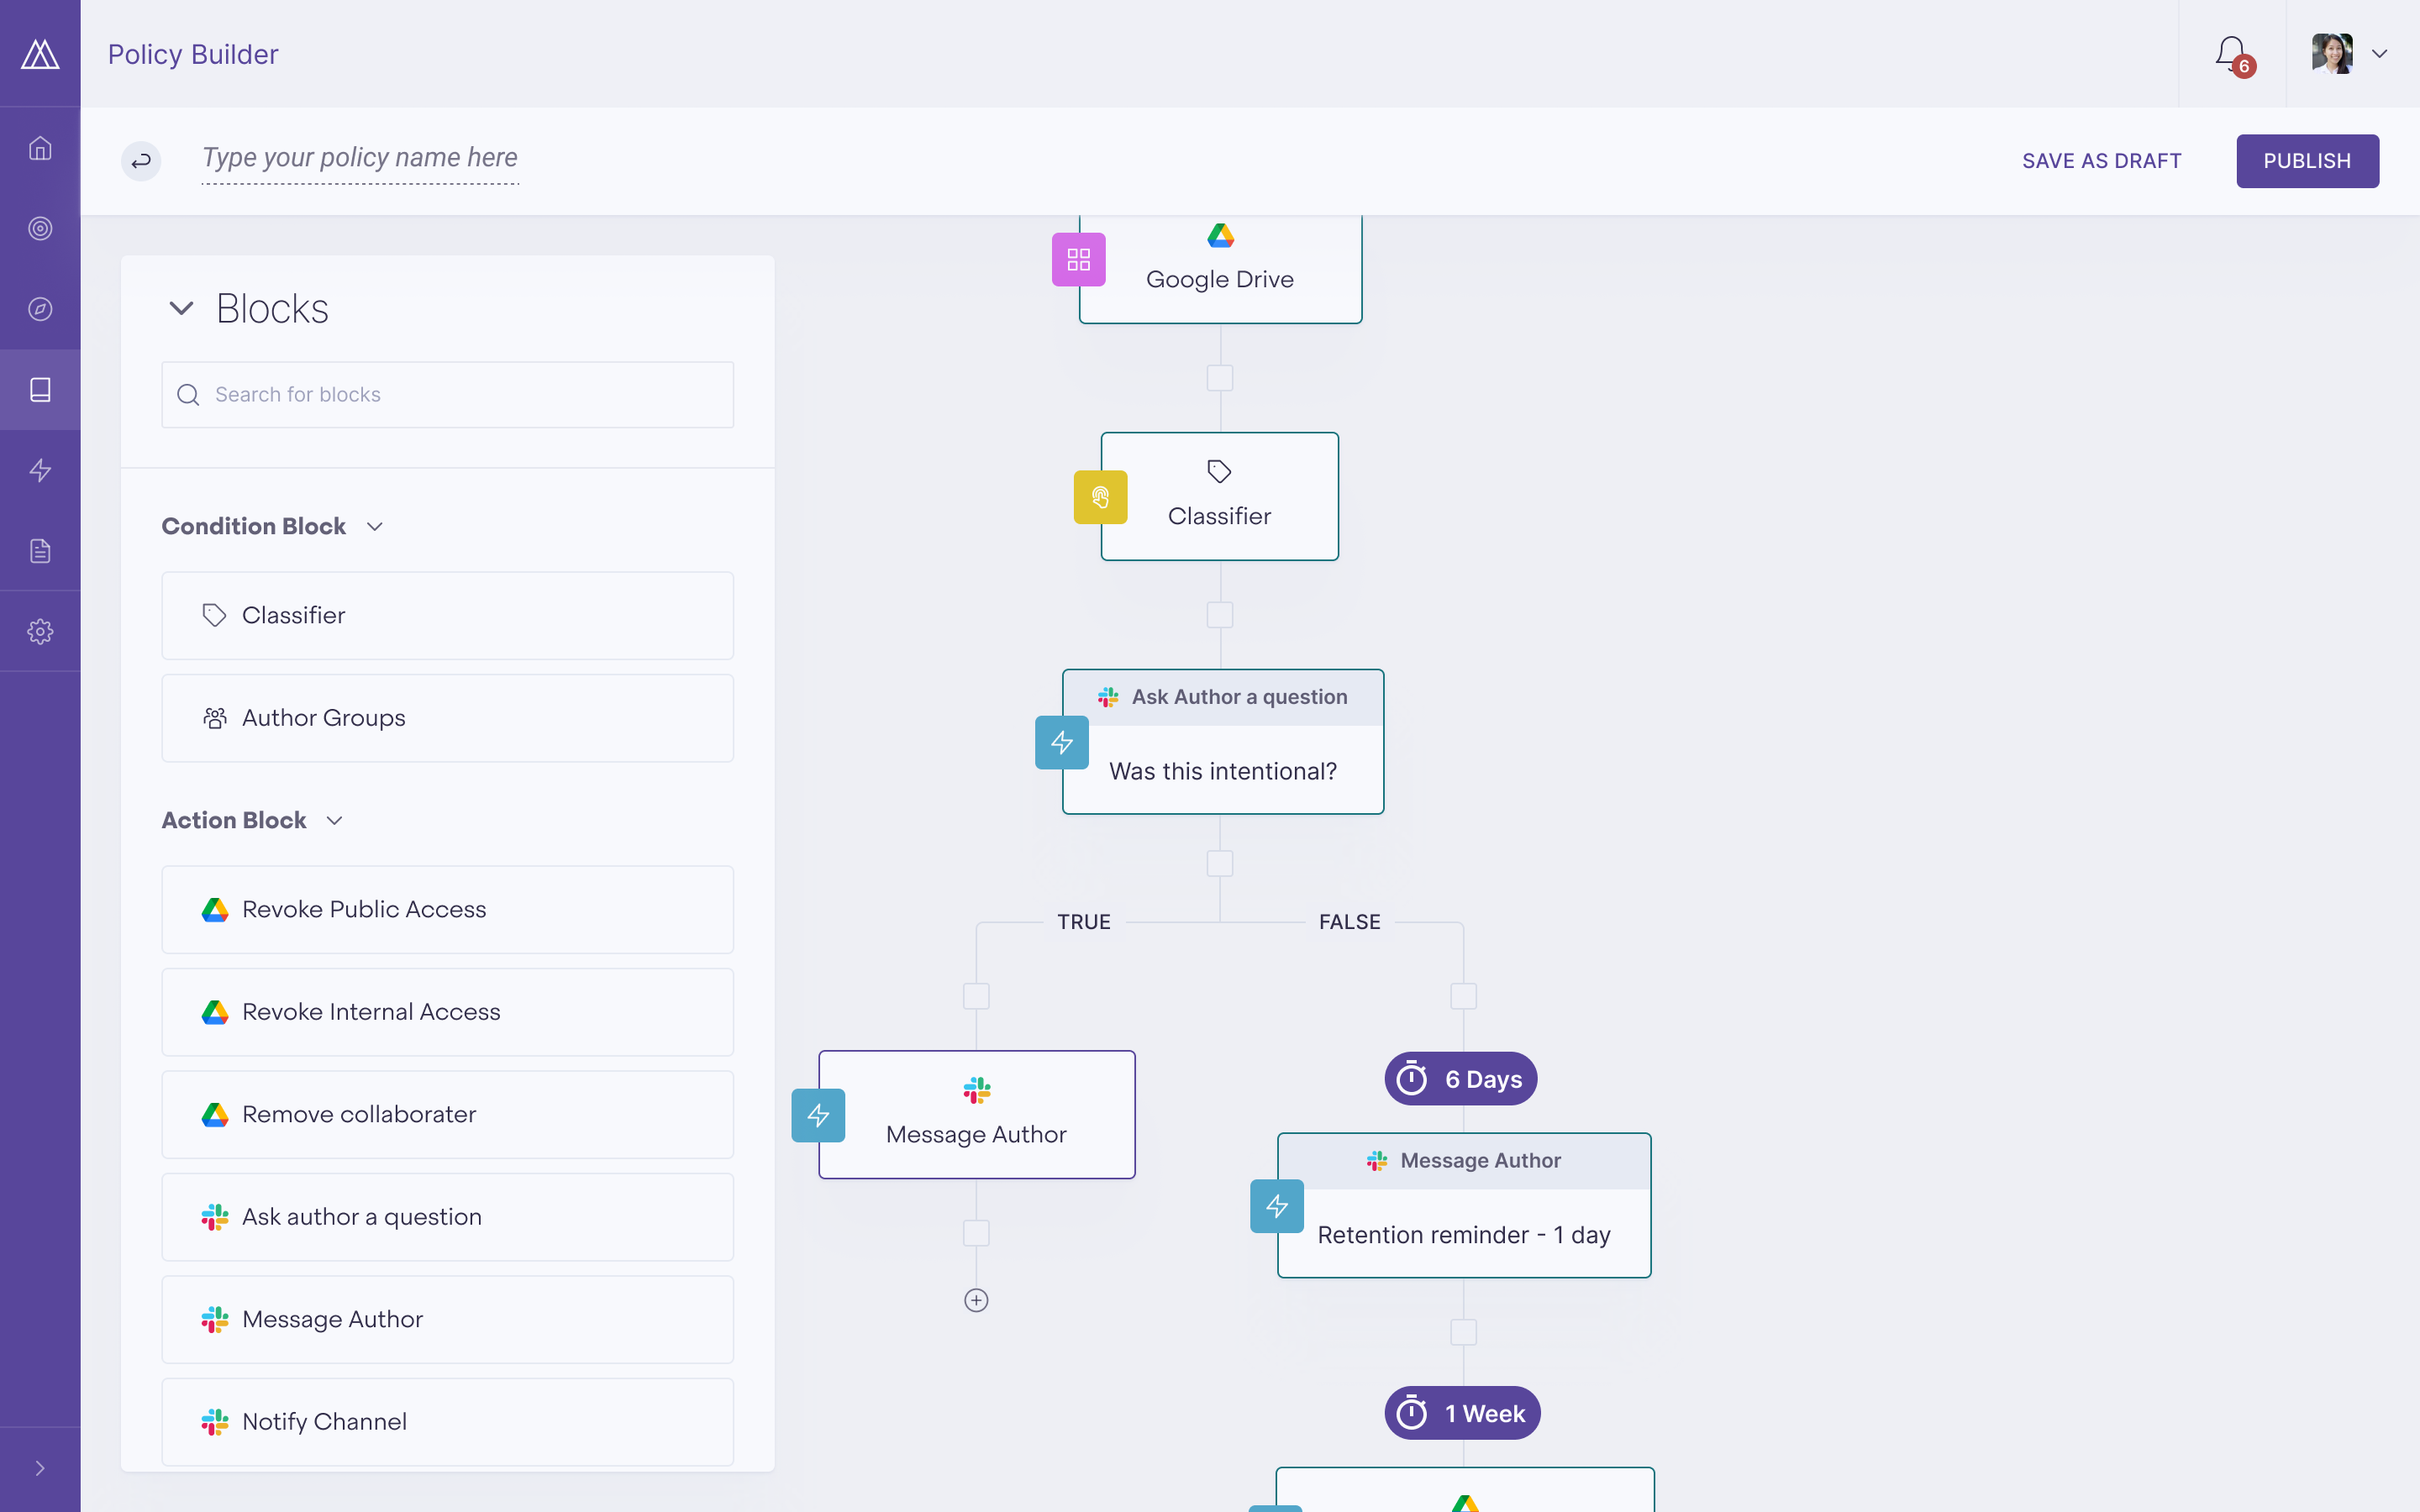Image resolution: width=2420 pixels, height=1512 pixels.
Task: Click the undo arrow next to policy name
Action: click(x=141, y=160)
